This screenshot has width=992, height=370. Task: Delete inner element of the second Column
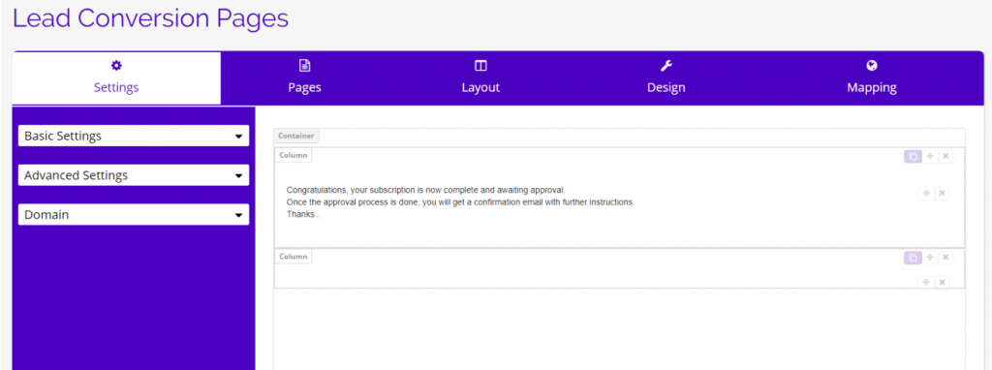tap(942, 282)
